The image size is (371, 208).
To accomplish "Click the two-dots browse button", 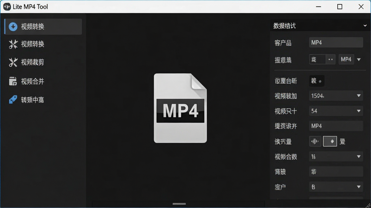I will [x=330, y=60].
